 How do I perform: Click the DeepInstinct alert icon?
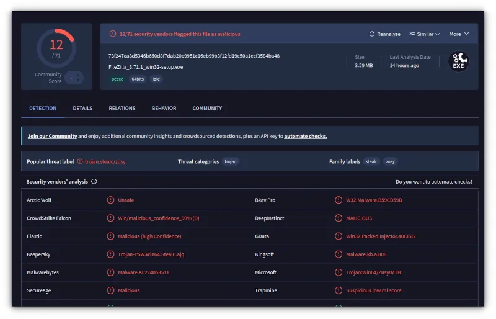click(x=339, y=218)
